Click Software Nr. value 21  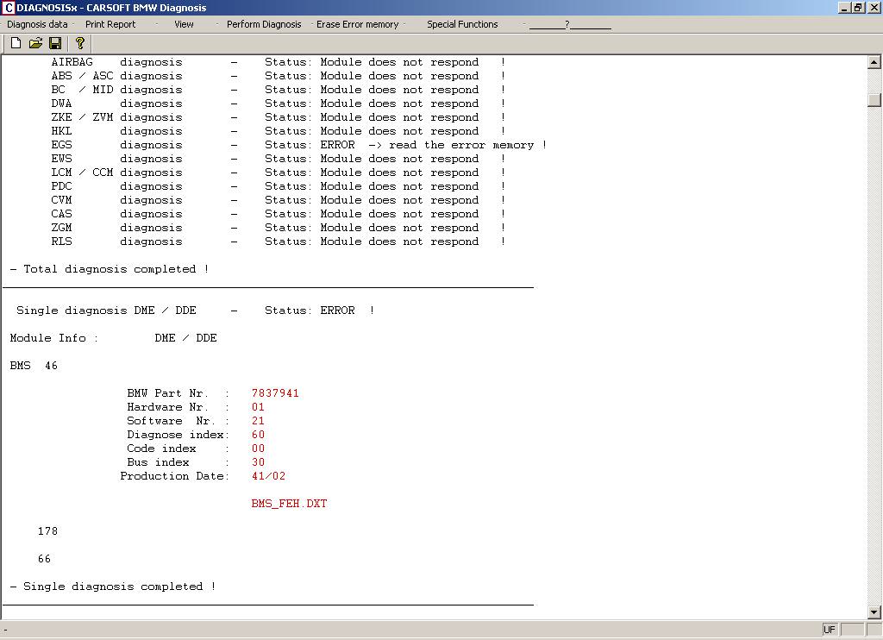coord(258,421)
